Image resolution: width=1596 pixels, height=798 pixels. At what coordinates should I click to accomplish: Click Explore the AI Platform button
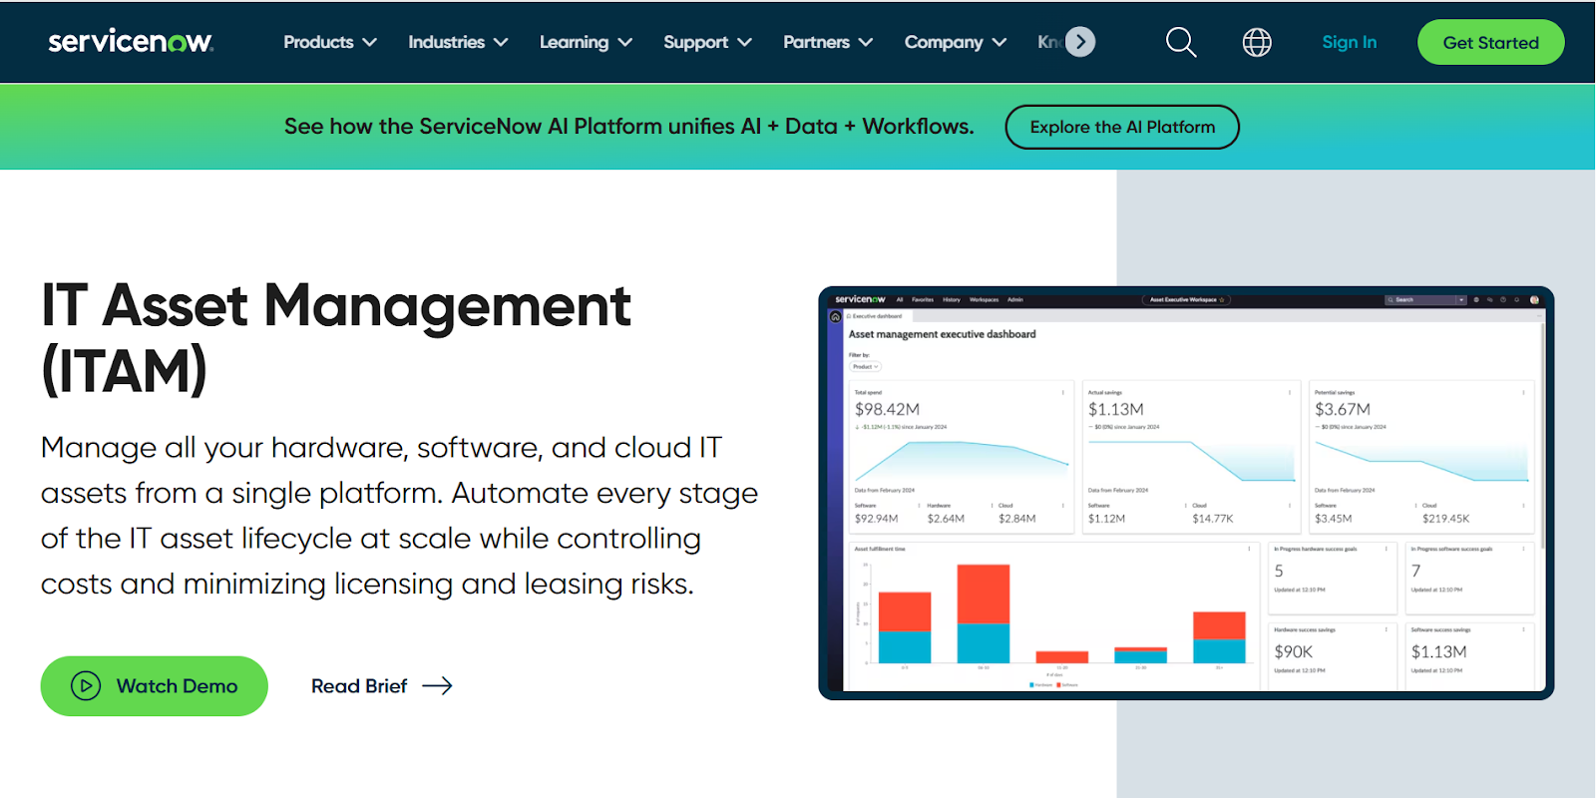pos(1122,127)
